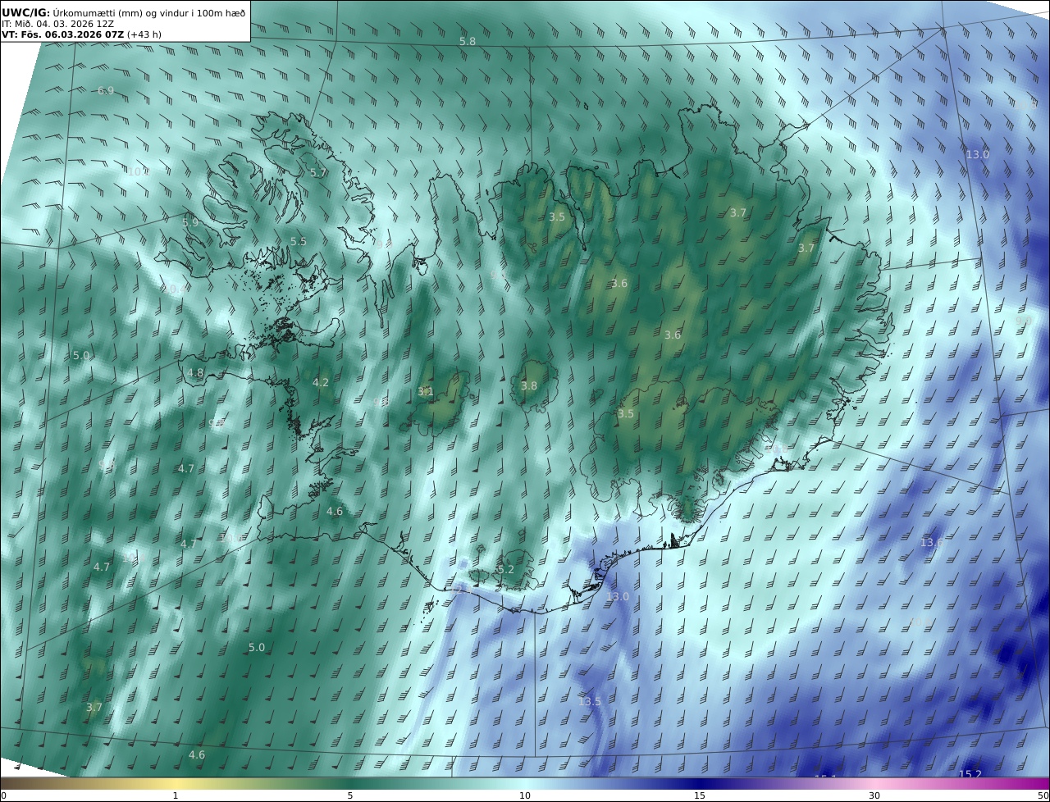Select the 5.2 value near the south coast
The height and width of the screenshot is (802, 1050).
tap(506, 569)
